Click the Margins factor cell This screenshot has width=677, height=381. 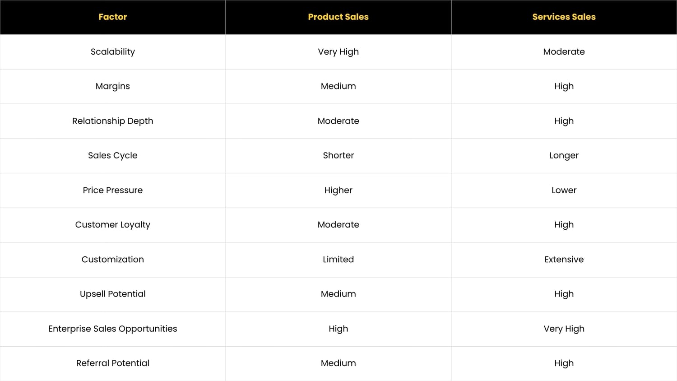click(113, 86)
